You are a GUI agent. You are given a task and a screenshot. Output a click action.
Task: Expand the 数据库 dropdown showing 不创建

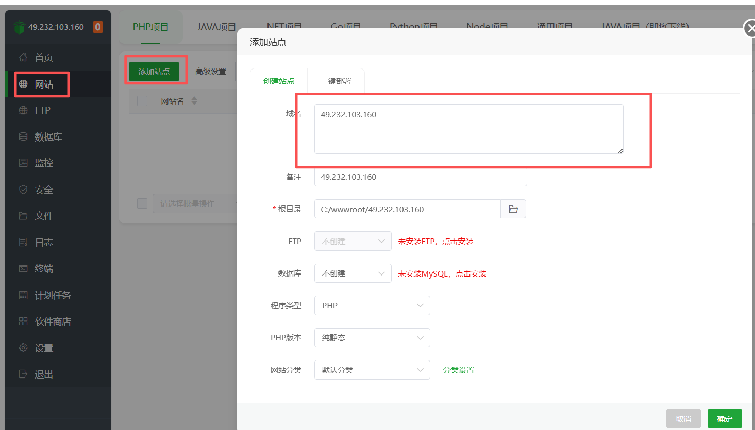(353, 273)
